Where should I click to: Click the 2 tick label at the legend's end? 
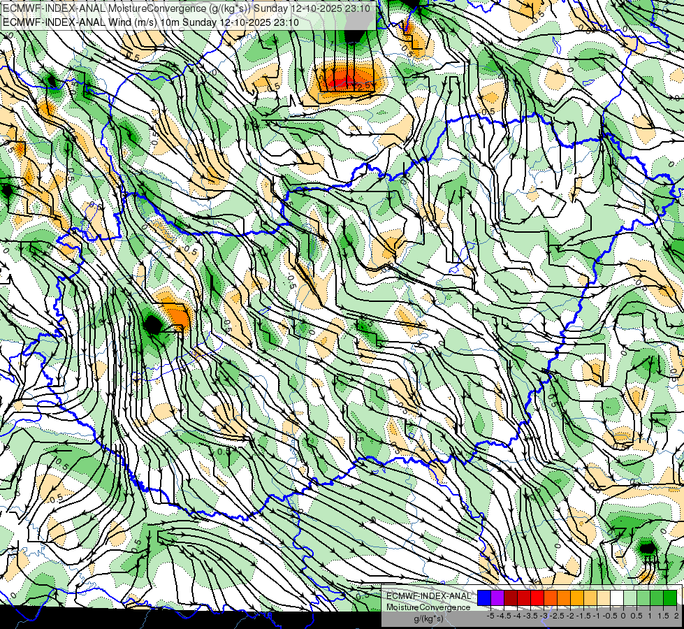tap(676, 616)
